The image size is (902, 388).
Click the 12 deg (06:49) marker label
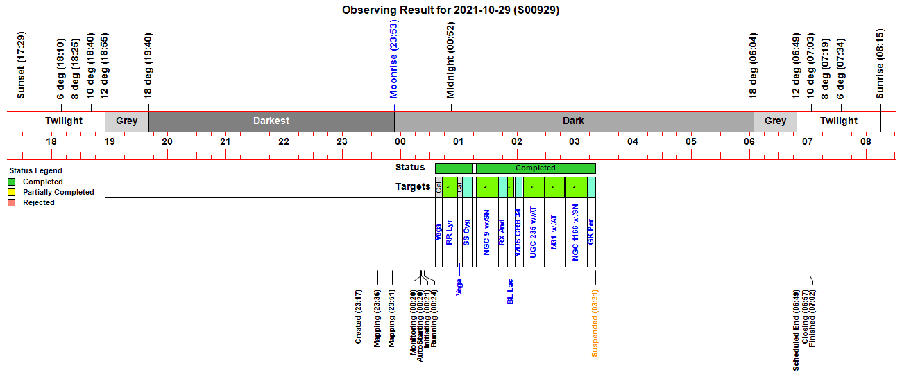797,66
